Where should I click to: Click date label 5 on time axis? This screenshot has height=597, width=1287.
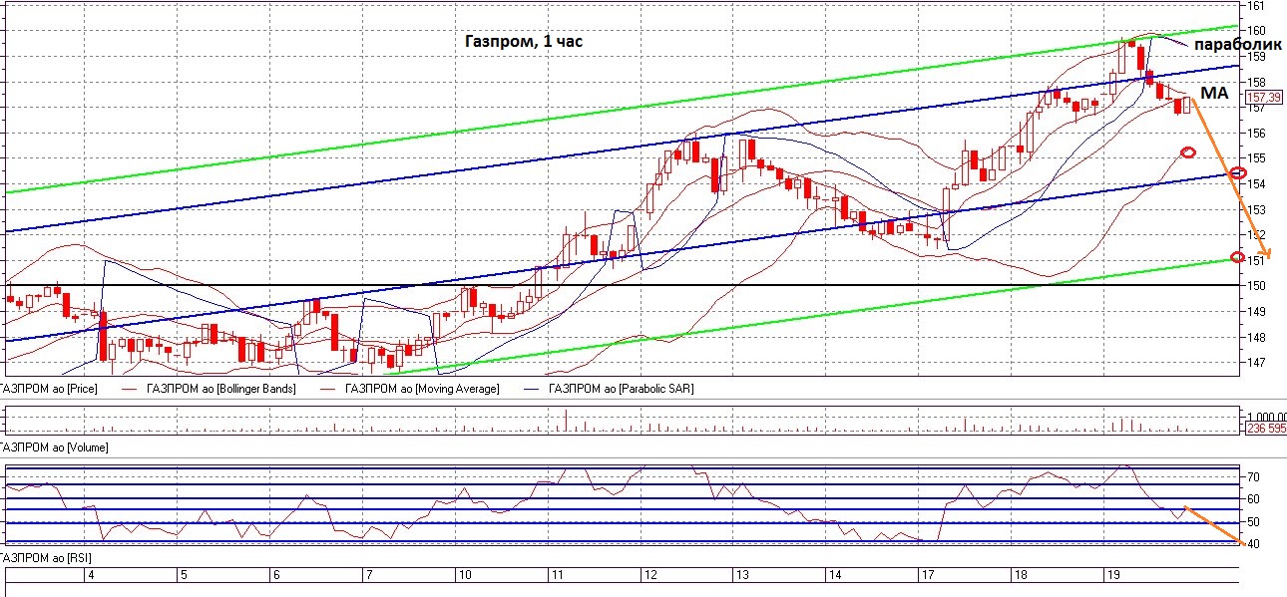click(x=184, y=575)
